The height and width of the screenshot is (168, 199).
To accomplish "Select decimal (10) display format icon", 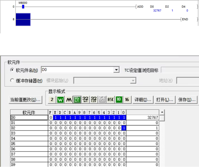I will coord(119,100).
